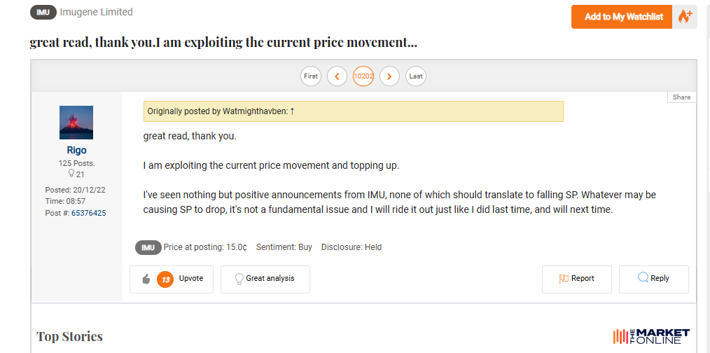Image resolution: width=710 pixels, height=353 pixels.
Task: Click Rigo's volcano avatar thumbnail
Action: (76, 123)
